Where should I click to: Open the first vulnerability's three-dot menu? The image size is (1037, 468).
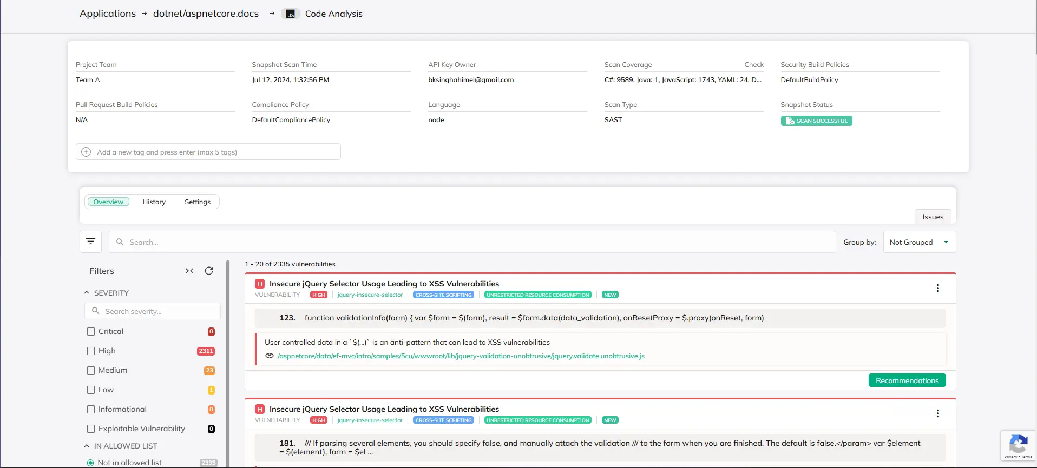point(937,289)
